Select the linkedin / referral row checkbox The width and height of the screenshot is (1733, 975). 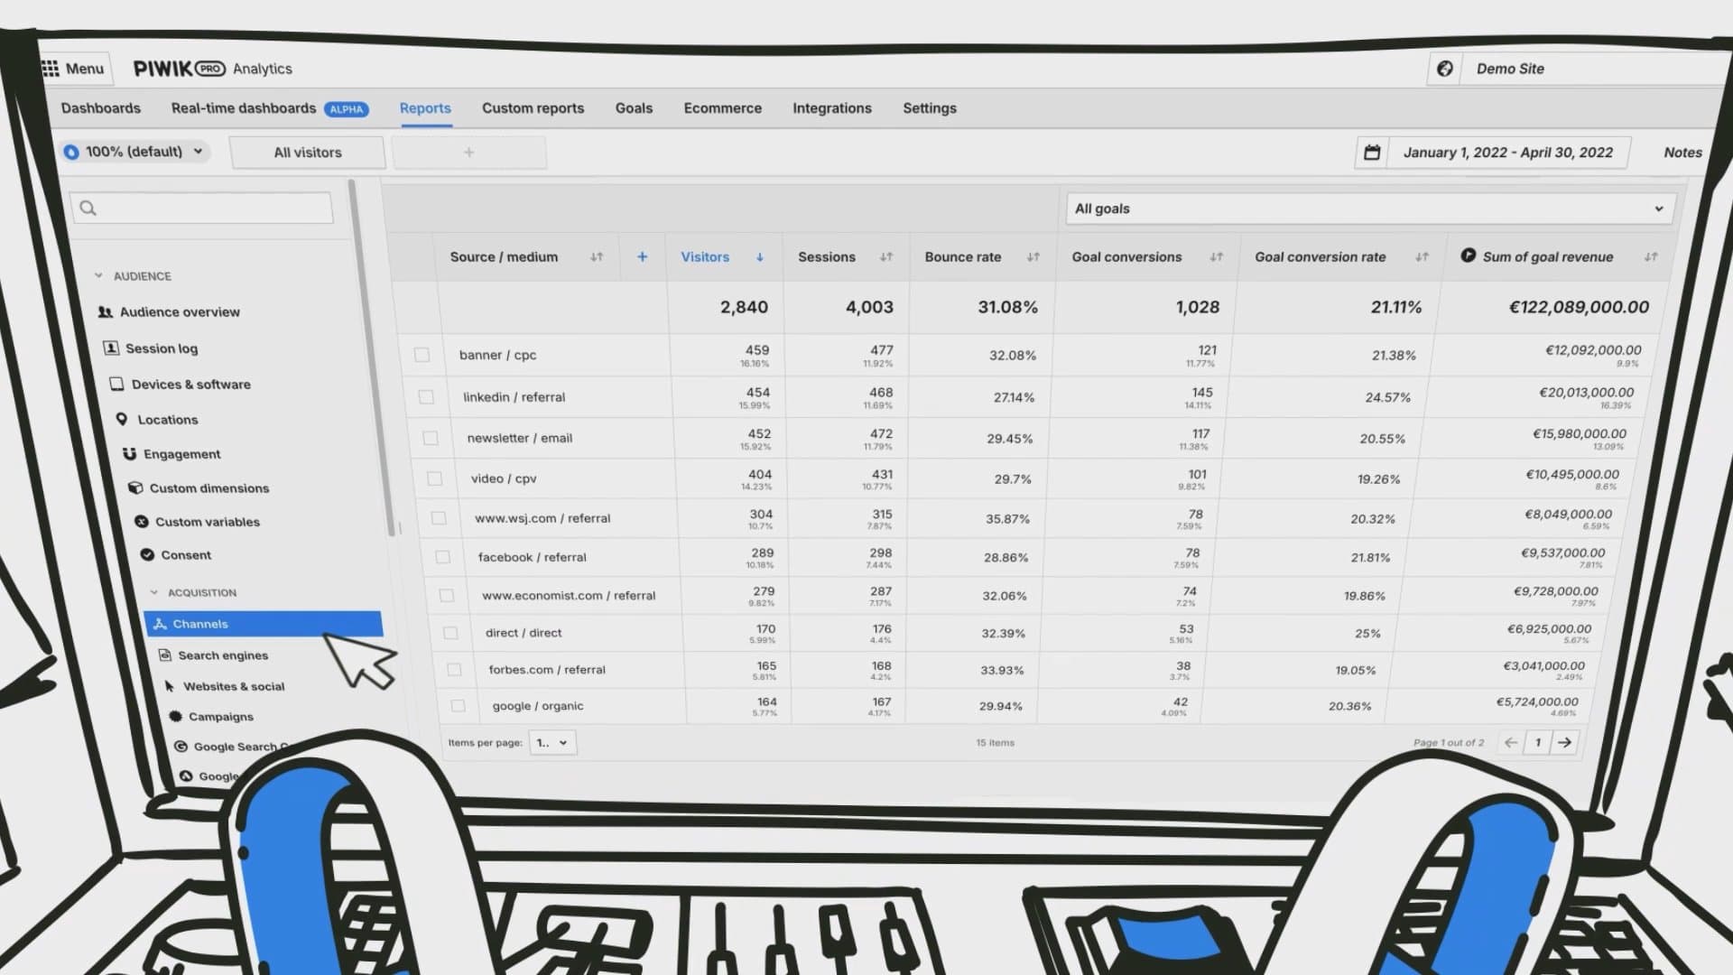click(426, 397)
